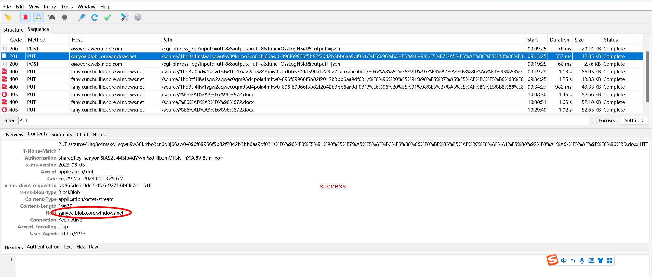Select the Raw sub-tab
652x277 pixels.
point(94,247)
